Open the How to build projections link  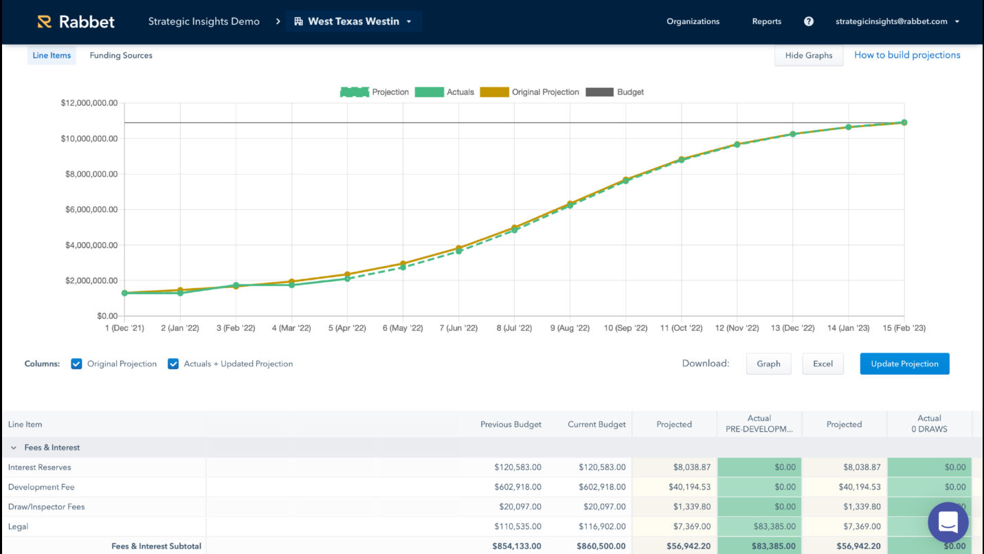907,55
